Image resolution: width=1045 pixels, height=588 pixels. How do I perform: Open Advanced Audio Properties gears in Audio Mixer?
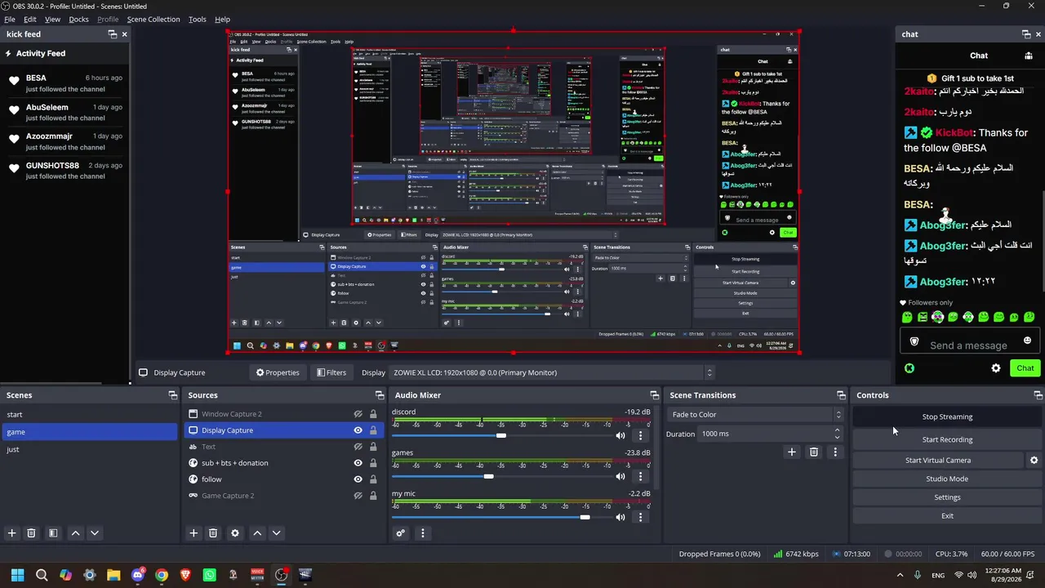tap(401, 533)
